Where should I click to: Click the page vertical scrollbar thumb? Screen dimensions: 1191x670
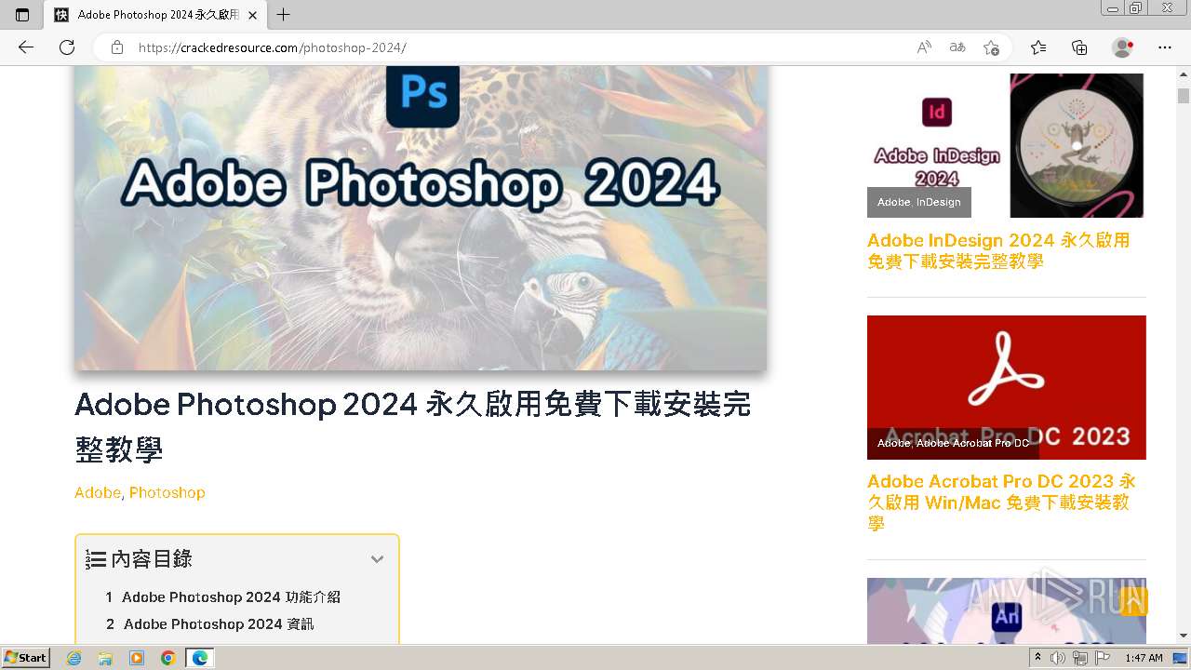(x=1184, y=96)
